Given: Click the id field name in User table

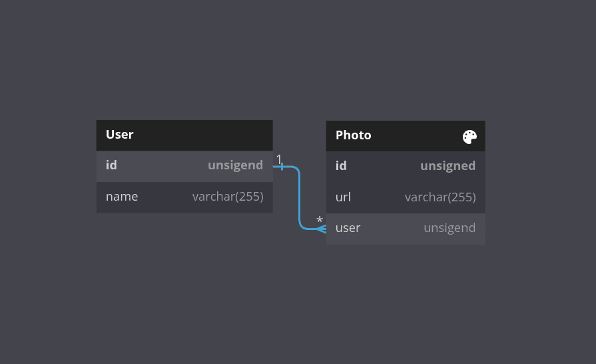Looking at the screenshot, I should [111, 165].
